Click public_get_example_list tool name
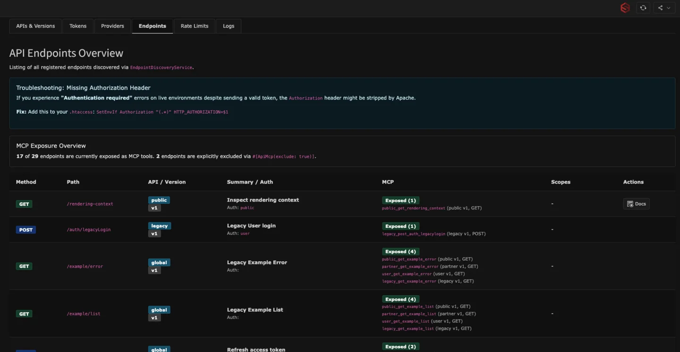 408,307
